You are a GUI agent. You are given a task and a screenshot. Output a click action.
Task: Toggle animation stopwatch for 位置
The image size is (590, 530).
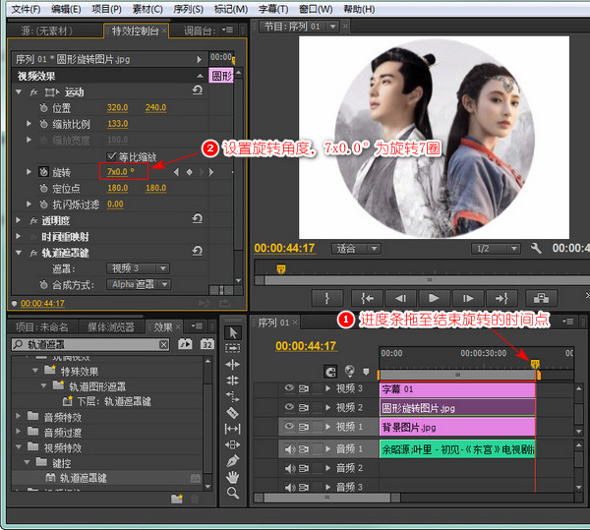(43, 108)
